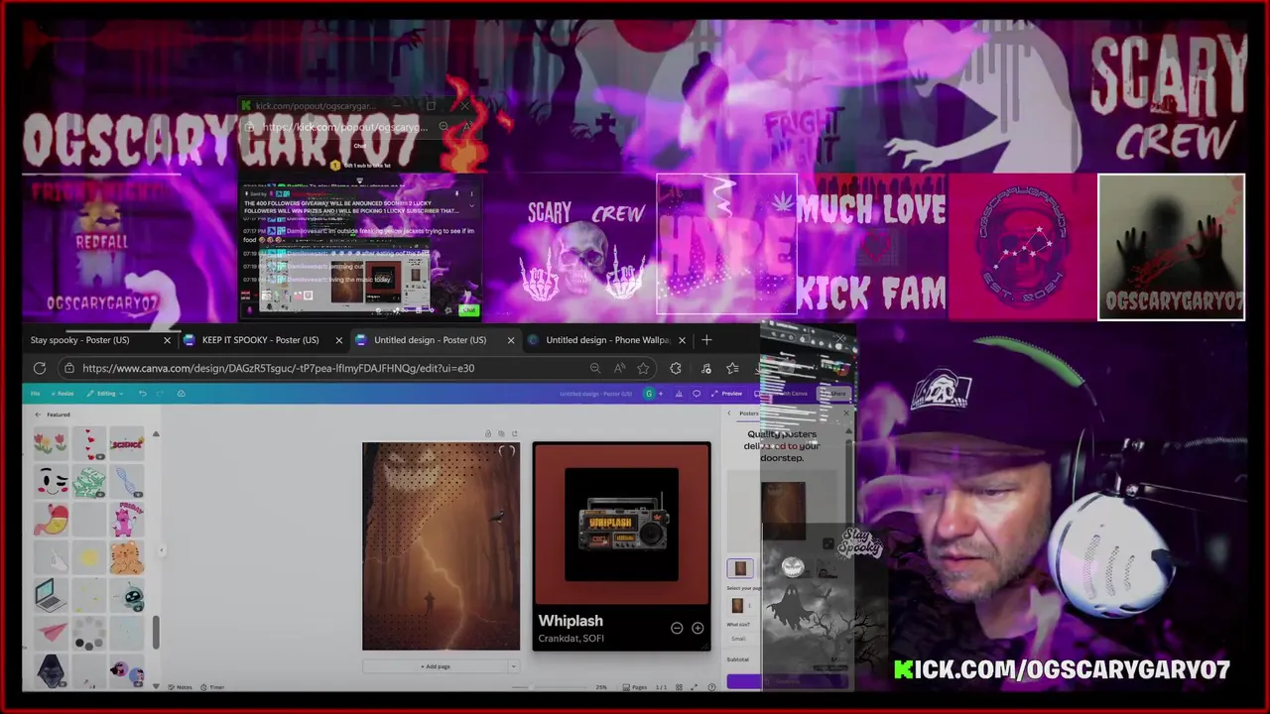Switch to Untitled design Phone Wallpaper tab
Image resolution: width=1270 pixels, height=714 pixels.
607,340
